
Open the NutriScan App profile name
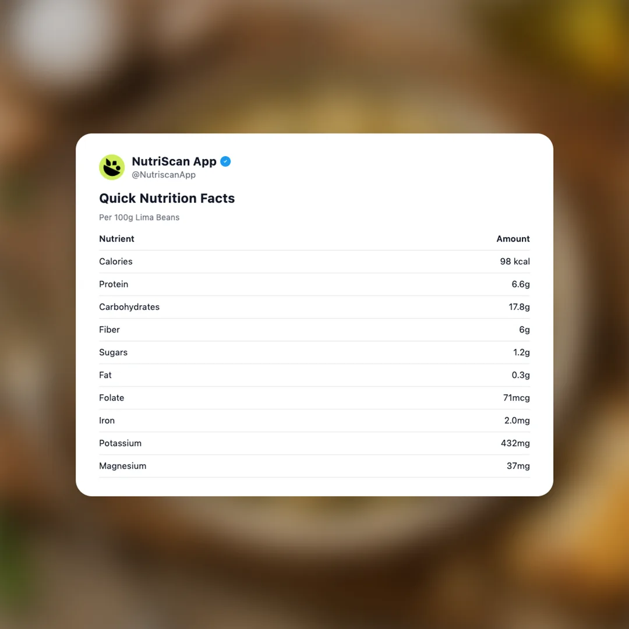coord(174,162)
